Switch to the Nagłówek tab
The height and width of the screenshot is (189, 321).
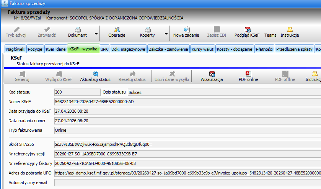pos(15,49)
